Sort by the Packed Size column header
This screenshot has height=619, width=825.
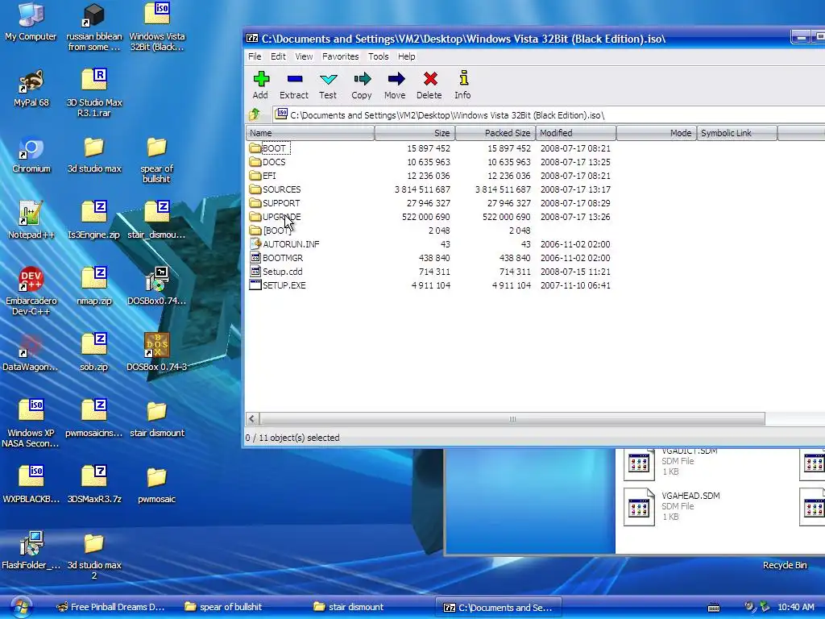(x=495, y=133)
